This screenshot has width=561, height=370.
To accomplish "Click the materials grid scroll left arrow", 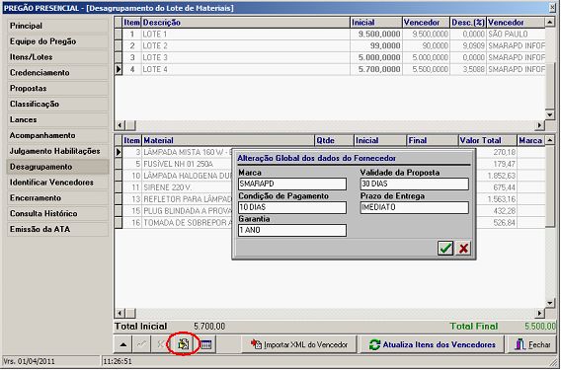I will [x=120, y=314].
